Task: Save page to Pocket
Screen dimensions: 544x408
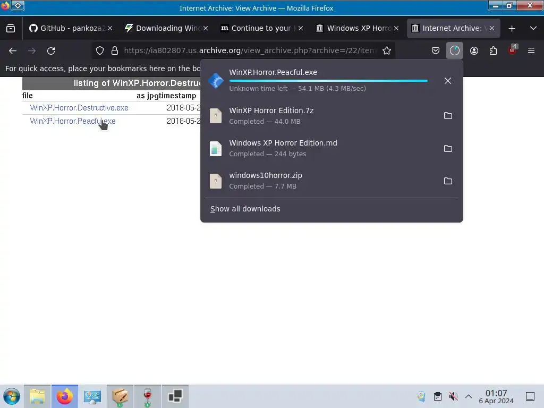Action: [436, 50]
